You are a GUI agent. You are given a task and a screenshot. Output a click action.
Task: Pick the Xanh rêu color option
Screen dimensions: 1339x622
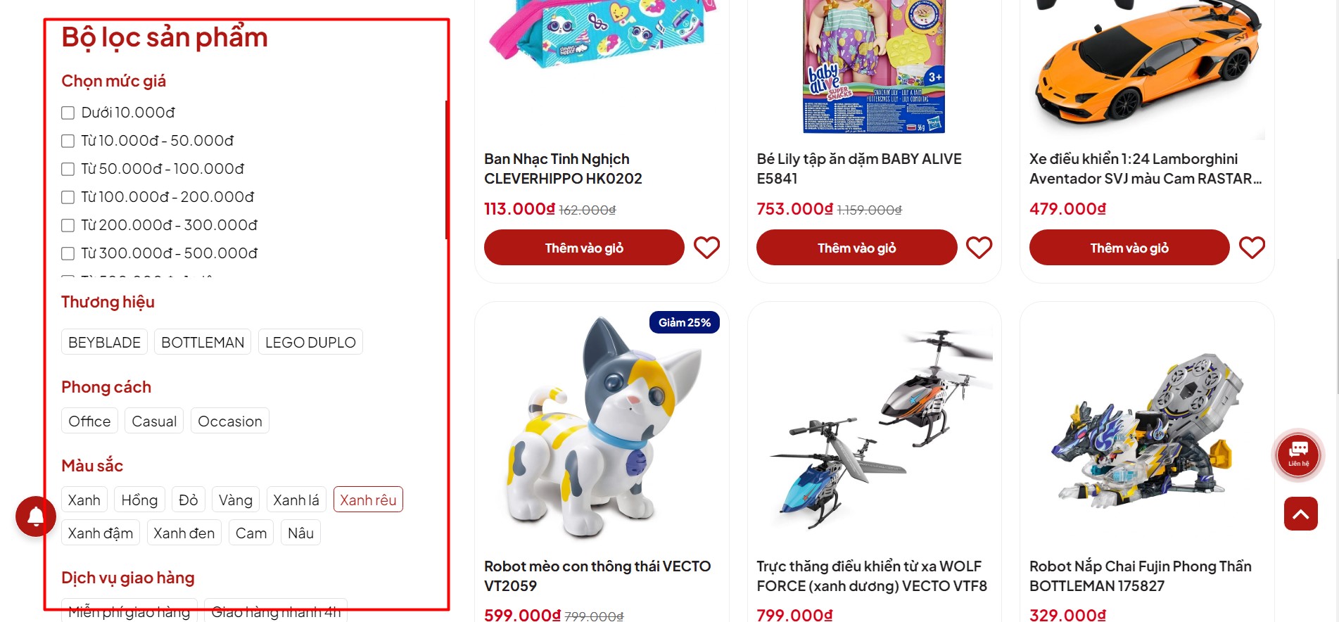[368, 500]
